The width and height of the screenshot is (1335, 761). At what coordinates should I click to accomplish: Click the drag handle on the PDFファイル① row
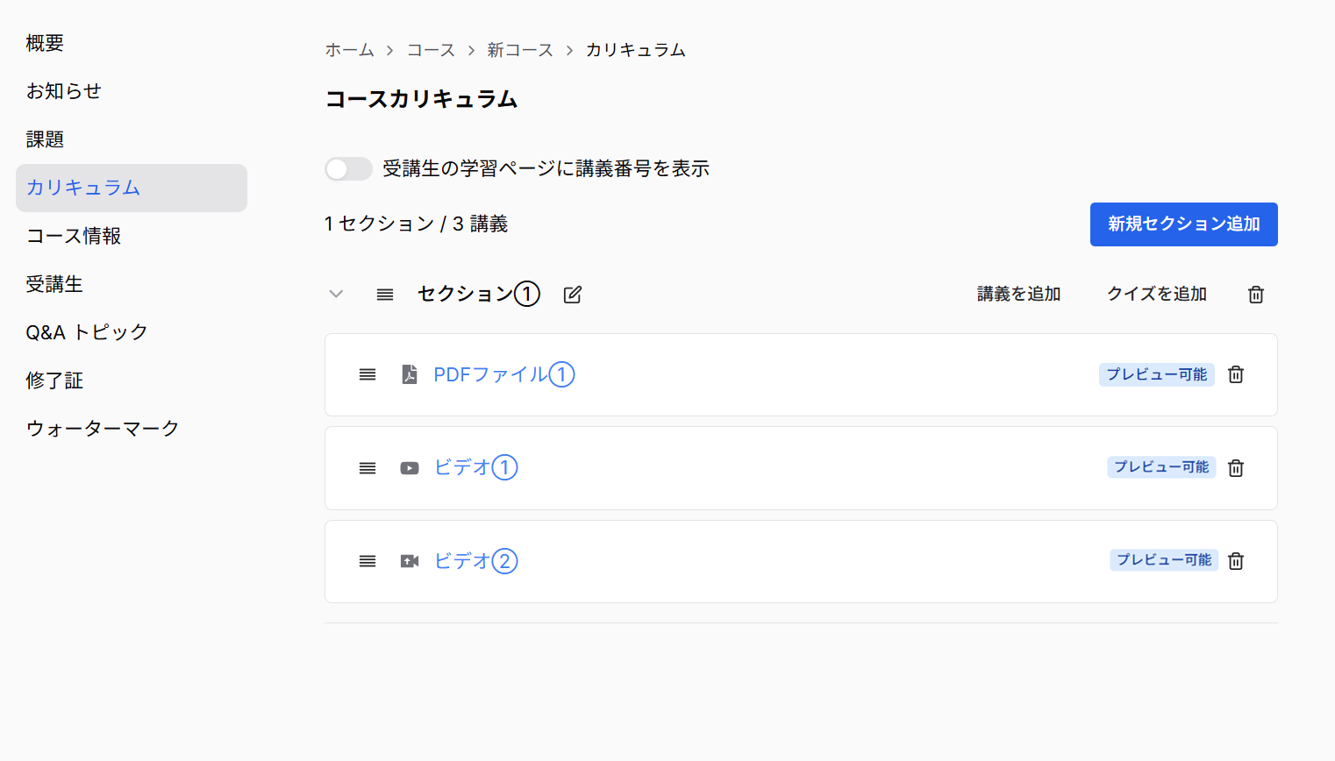click(x=367, y=374)
